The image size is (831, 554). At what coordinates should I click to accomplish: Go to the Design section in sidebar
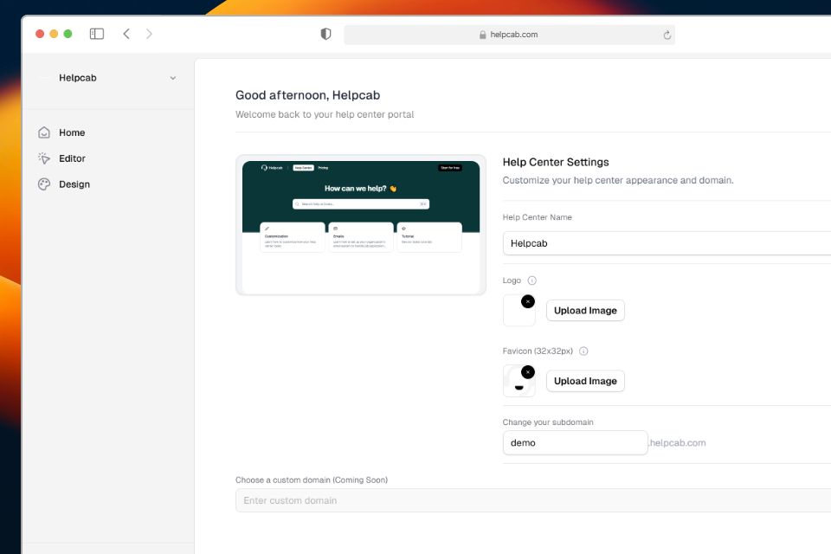pyautogui.click(x=74, y=184)
